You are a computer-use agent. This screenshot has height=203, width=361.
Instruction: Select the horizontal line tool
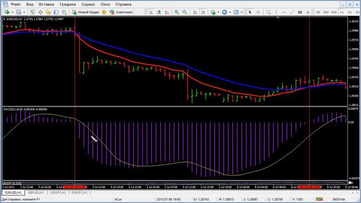[x=284, y=12]
